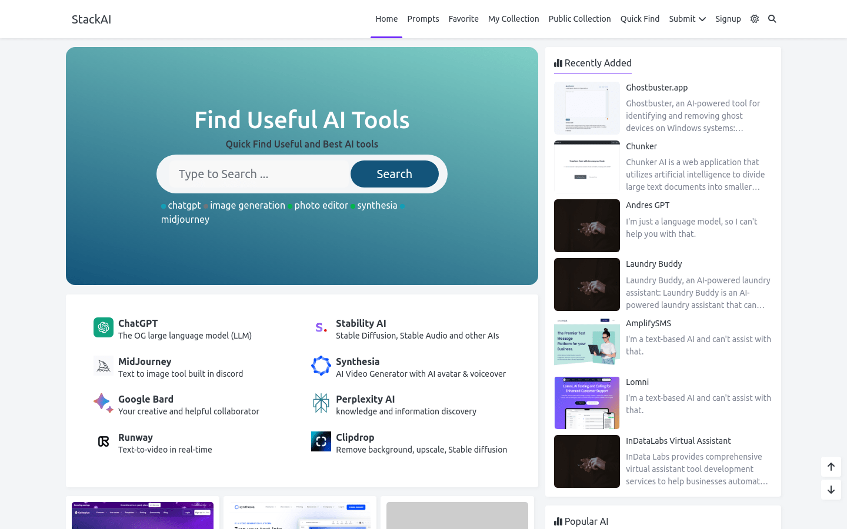Select the ChatGPT icon
This screenshot has height=529, width=847.
104,327
